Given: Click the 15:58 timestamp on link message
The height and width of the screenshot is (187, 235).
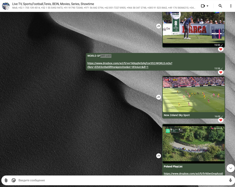Looking at the screenshot, I should [217, 68].
